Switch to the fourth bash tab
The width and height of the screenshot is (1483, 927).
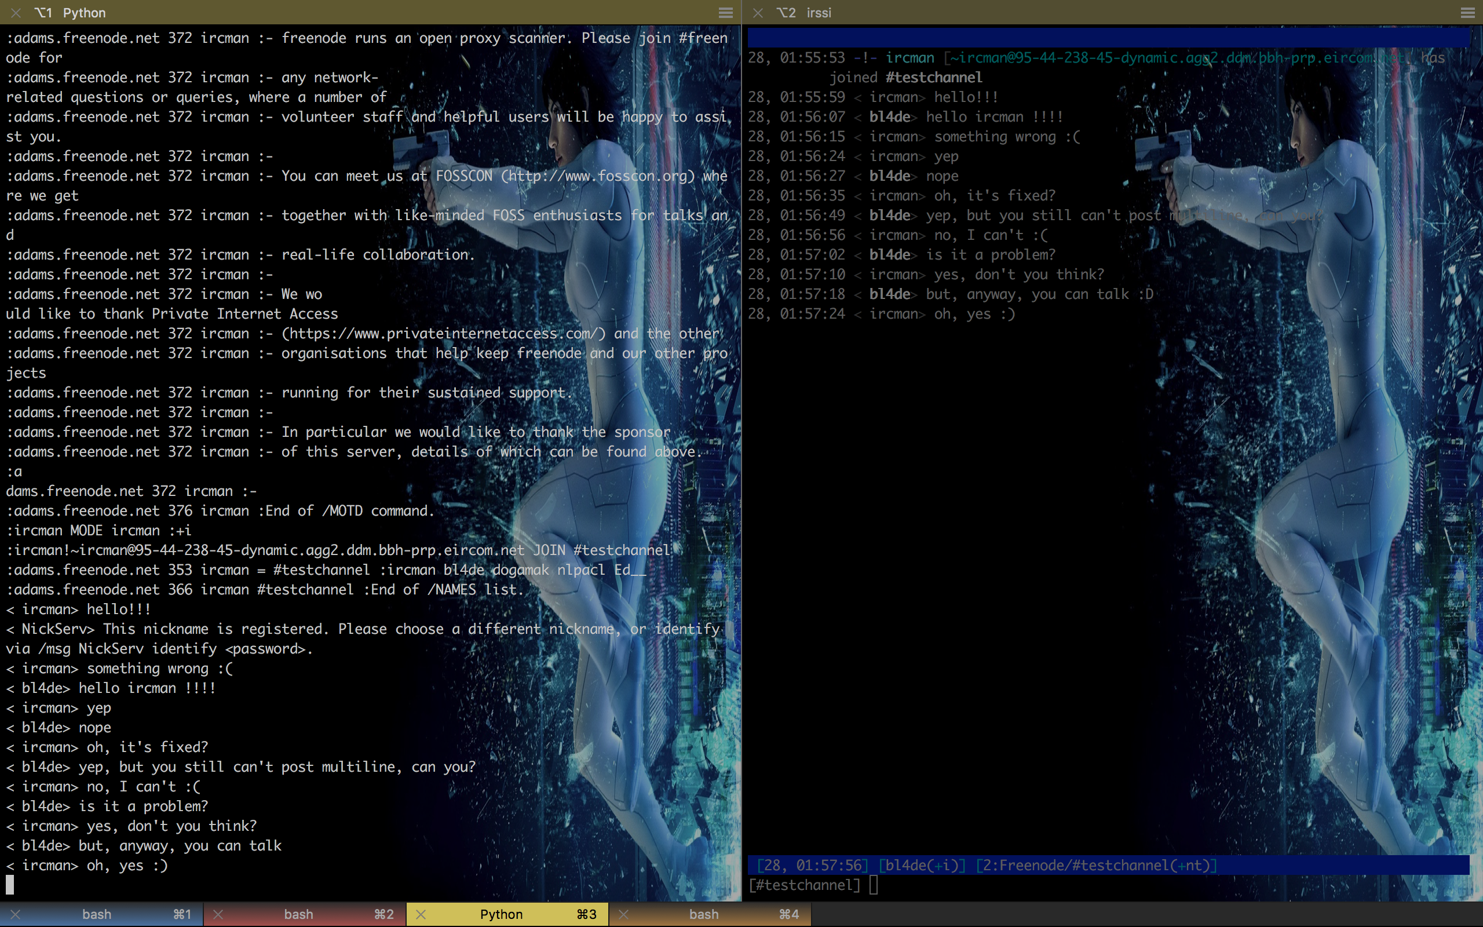[703, 914]
